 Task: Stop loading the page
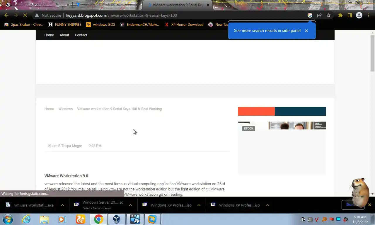(25, 15)
